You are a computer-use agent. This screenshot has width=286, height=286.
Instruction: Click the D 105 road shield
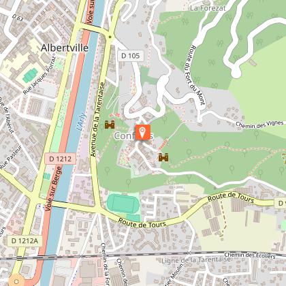[x=131, y=56]
